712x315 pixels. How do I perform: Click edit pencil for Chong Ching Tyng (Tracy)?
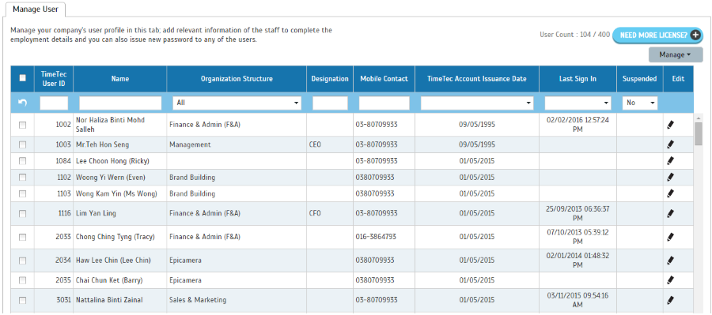coord(671,237)
